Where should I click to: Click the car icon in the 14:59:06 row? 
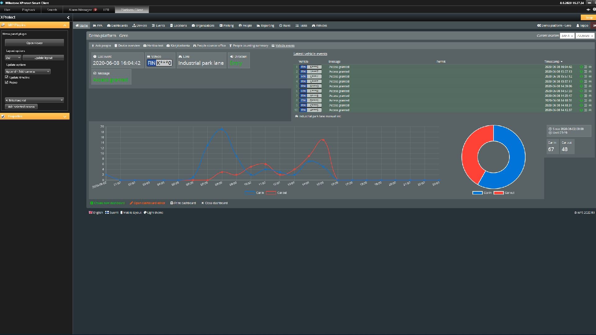(590, 86)
